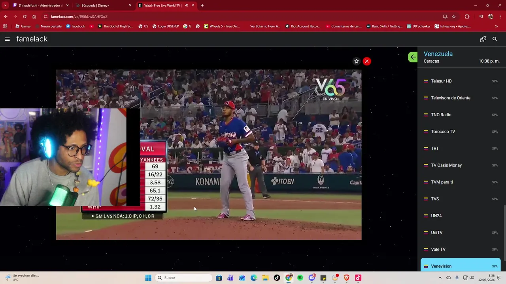Add current channel to favorites star
The image size is (506, 284).
(357, 61)
